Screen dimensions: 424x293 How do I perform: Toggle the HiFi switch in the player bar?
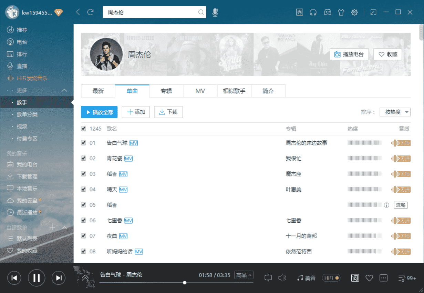tap(331, 278)
